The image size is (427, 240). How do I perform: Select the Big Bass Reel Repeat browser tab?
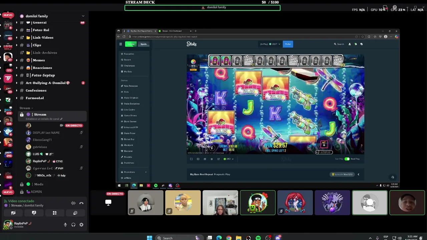click(140, 31)
